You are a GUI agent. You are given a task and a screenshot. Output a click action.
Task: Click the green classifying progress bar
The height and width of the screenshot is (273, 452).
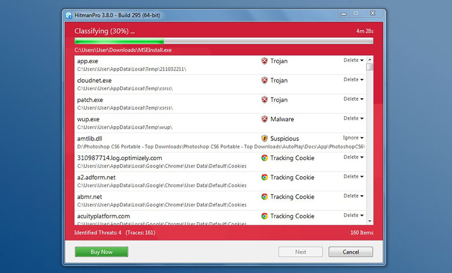(224, 41)
